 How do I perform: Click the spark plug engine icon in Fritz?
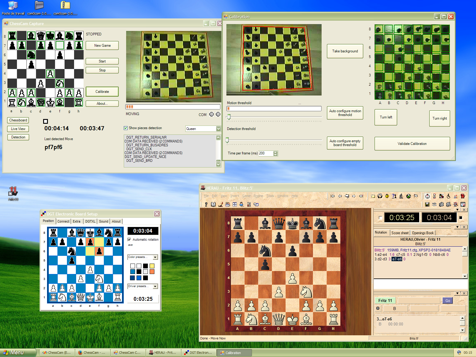[206, 204]
